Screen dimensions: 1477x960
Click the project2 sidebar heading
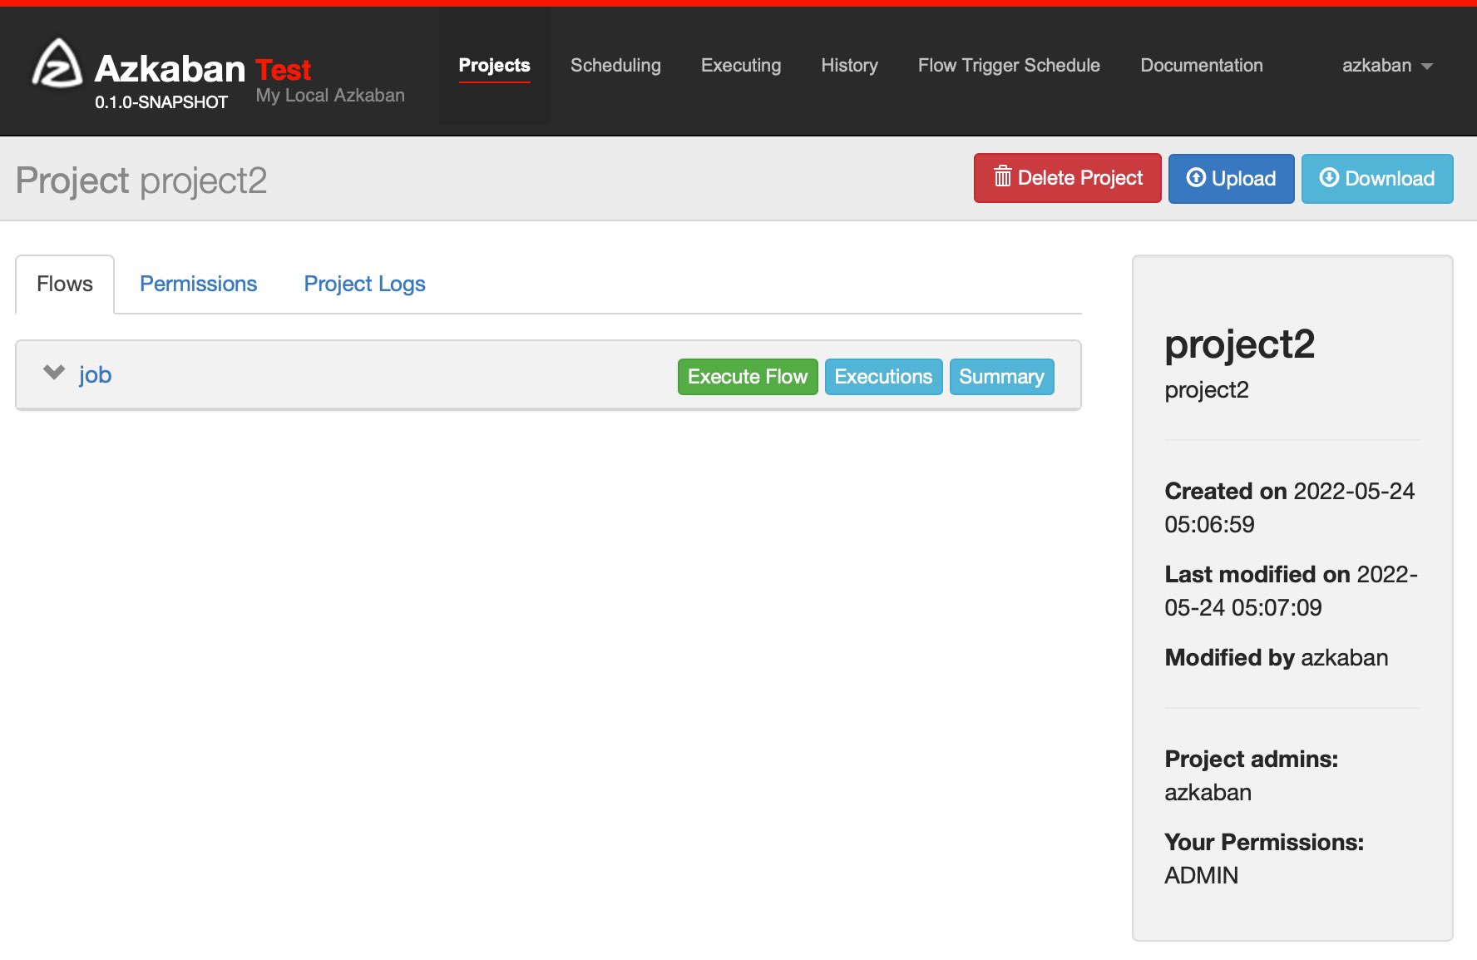click(x=1239, y=344)
